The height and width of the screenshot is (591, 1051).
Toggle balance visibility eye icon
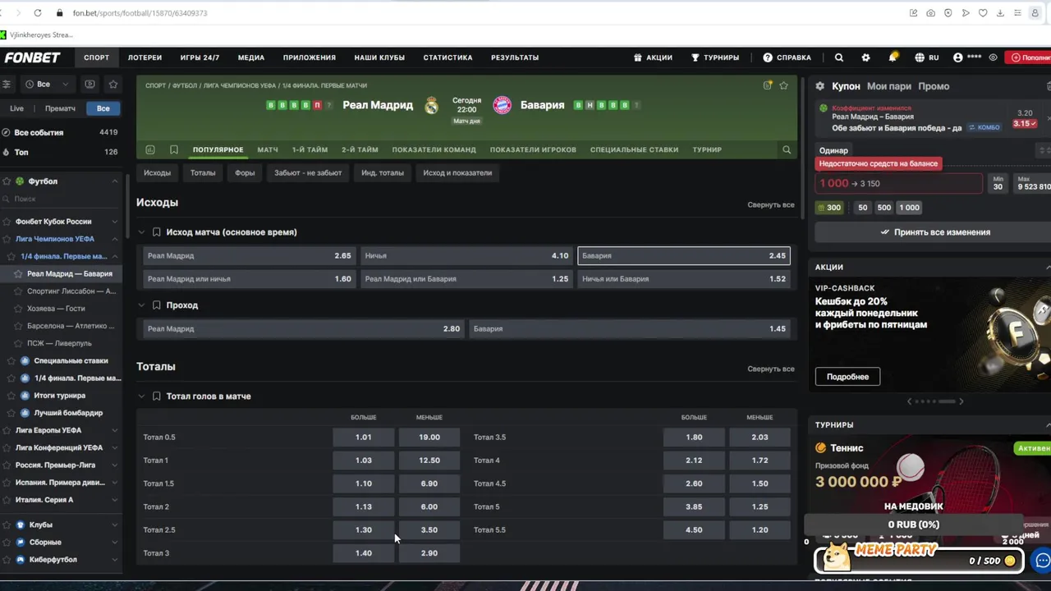click(x=993, y=57)
